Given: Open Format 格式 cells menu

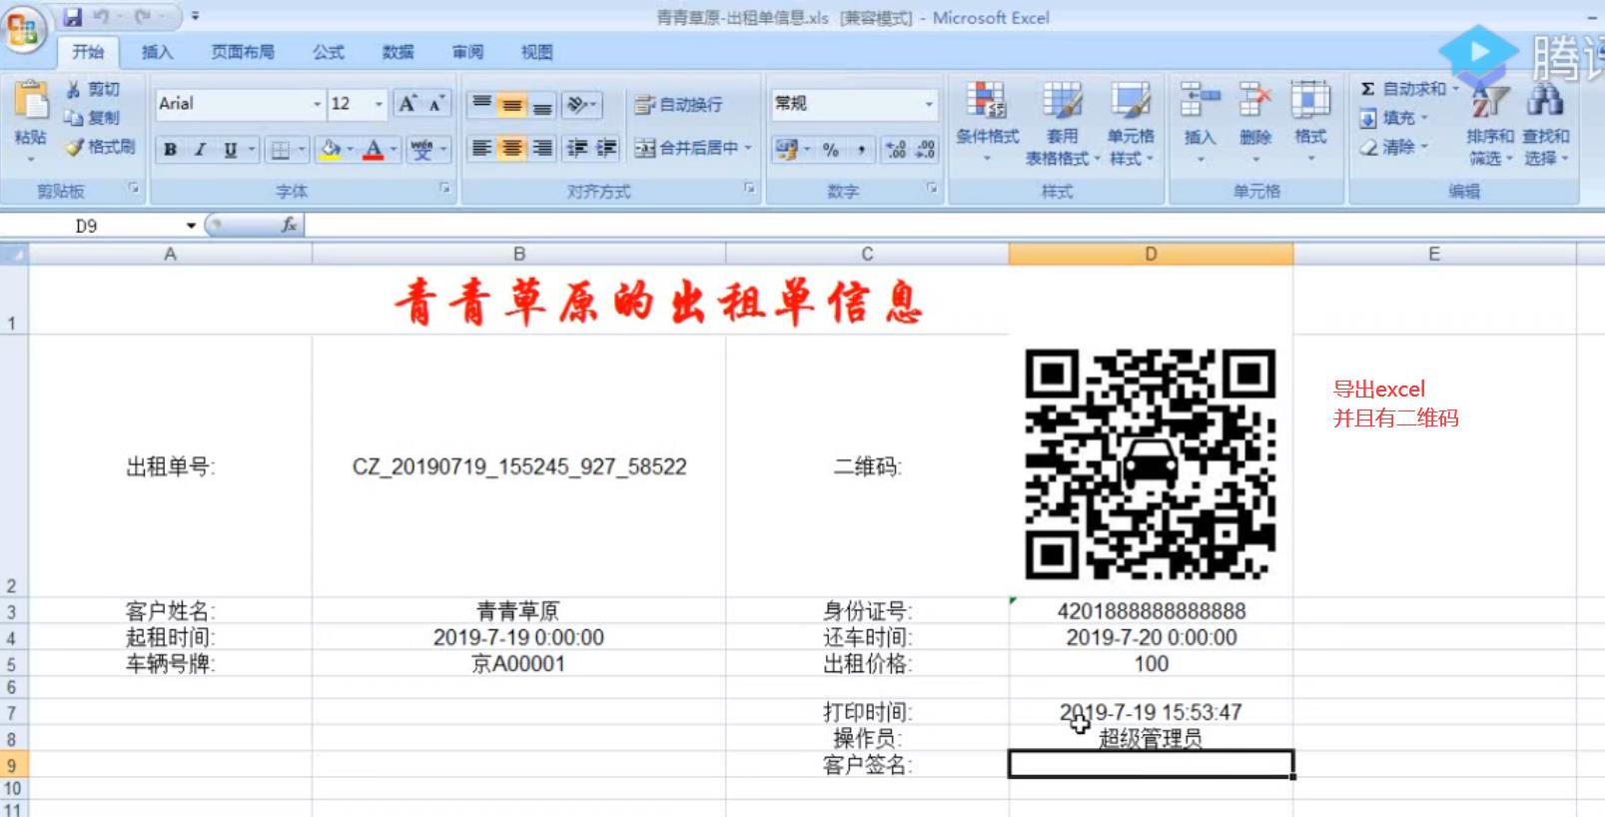Looking at the screenshot, I should click(x=1309, y=121).
